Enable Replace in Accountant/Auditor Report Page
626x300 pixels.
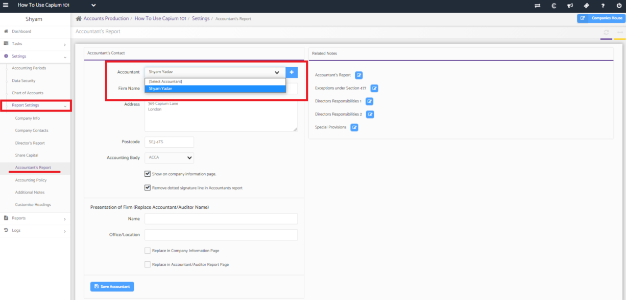[148, 264]
